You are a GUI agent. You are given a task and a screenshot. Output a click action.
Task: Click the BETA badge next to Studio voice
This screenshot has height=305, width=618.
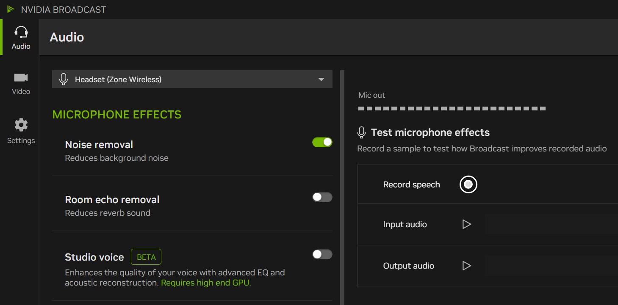click(x=146, y=256)
